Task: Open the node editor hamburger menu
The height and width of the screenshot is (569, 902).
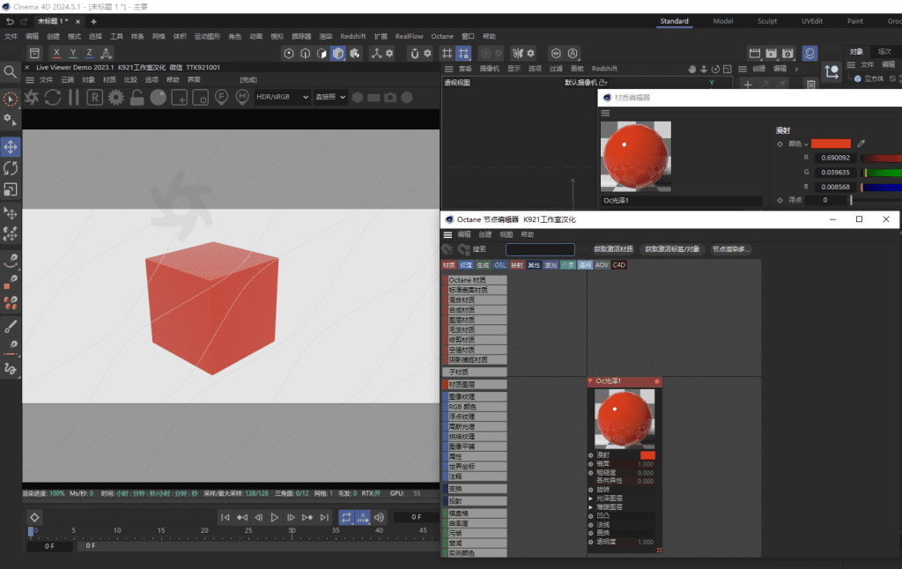Action: coord(447,234)
